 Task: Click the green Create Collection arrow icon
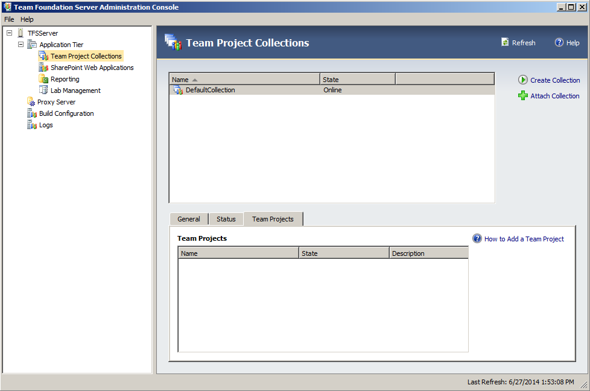(523, 80)
